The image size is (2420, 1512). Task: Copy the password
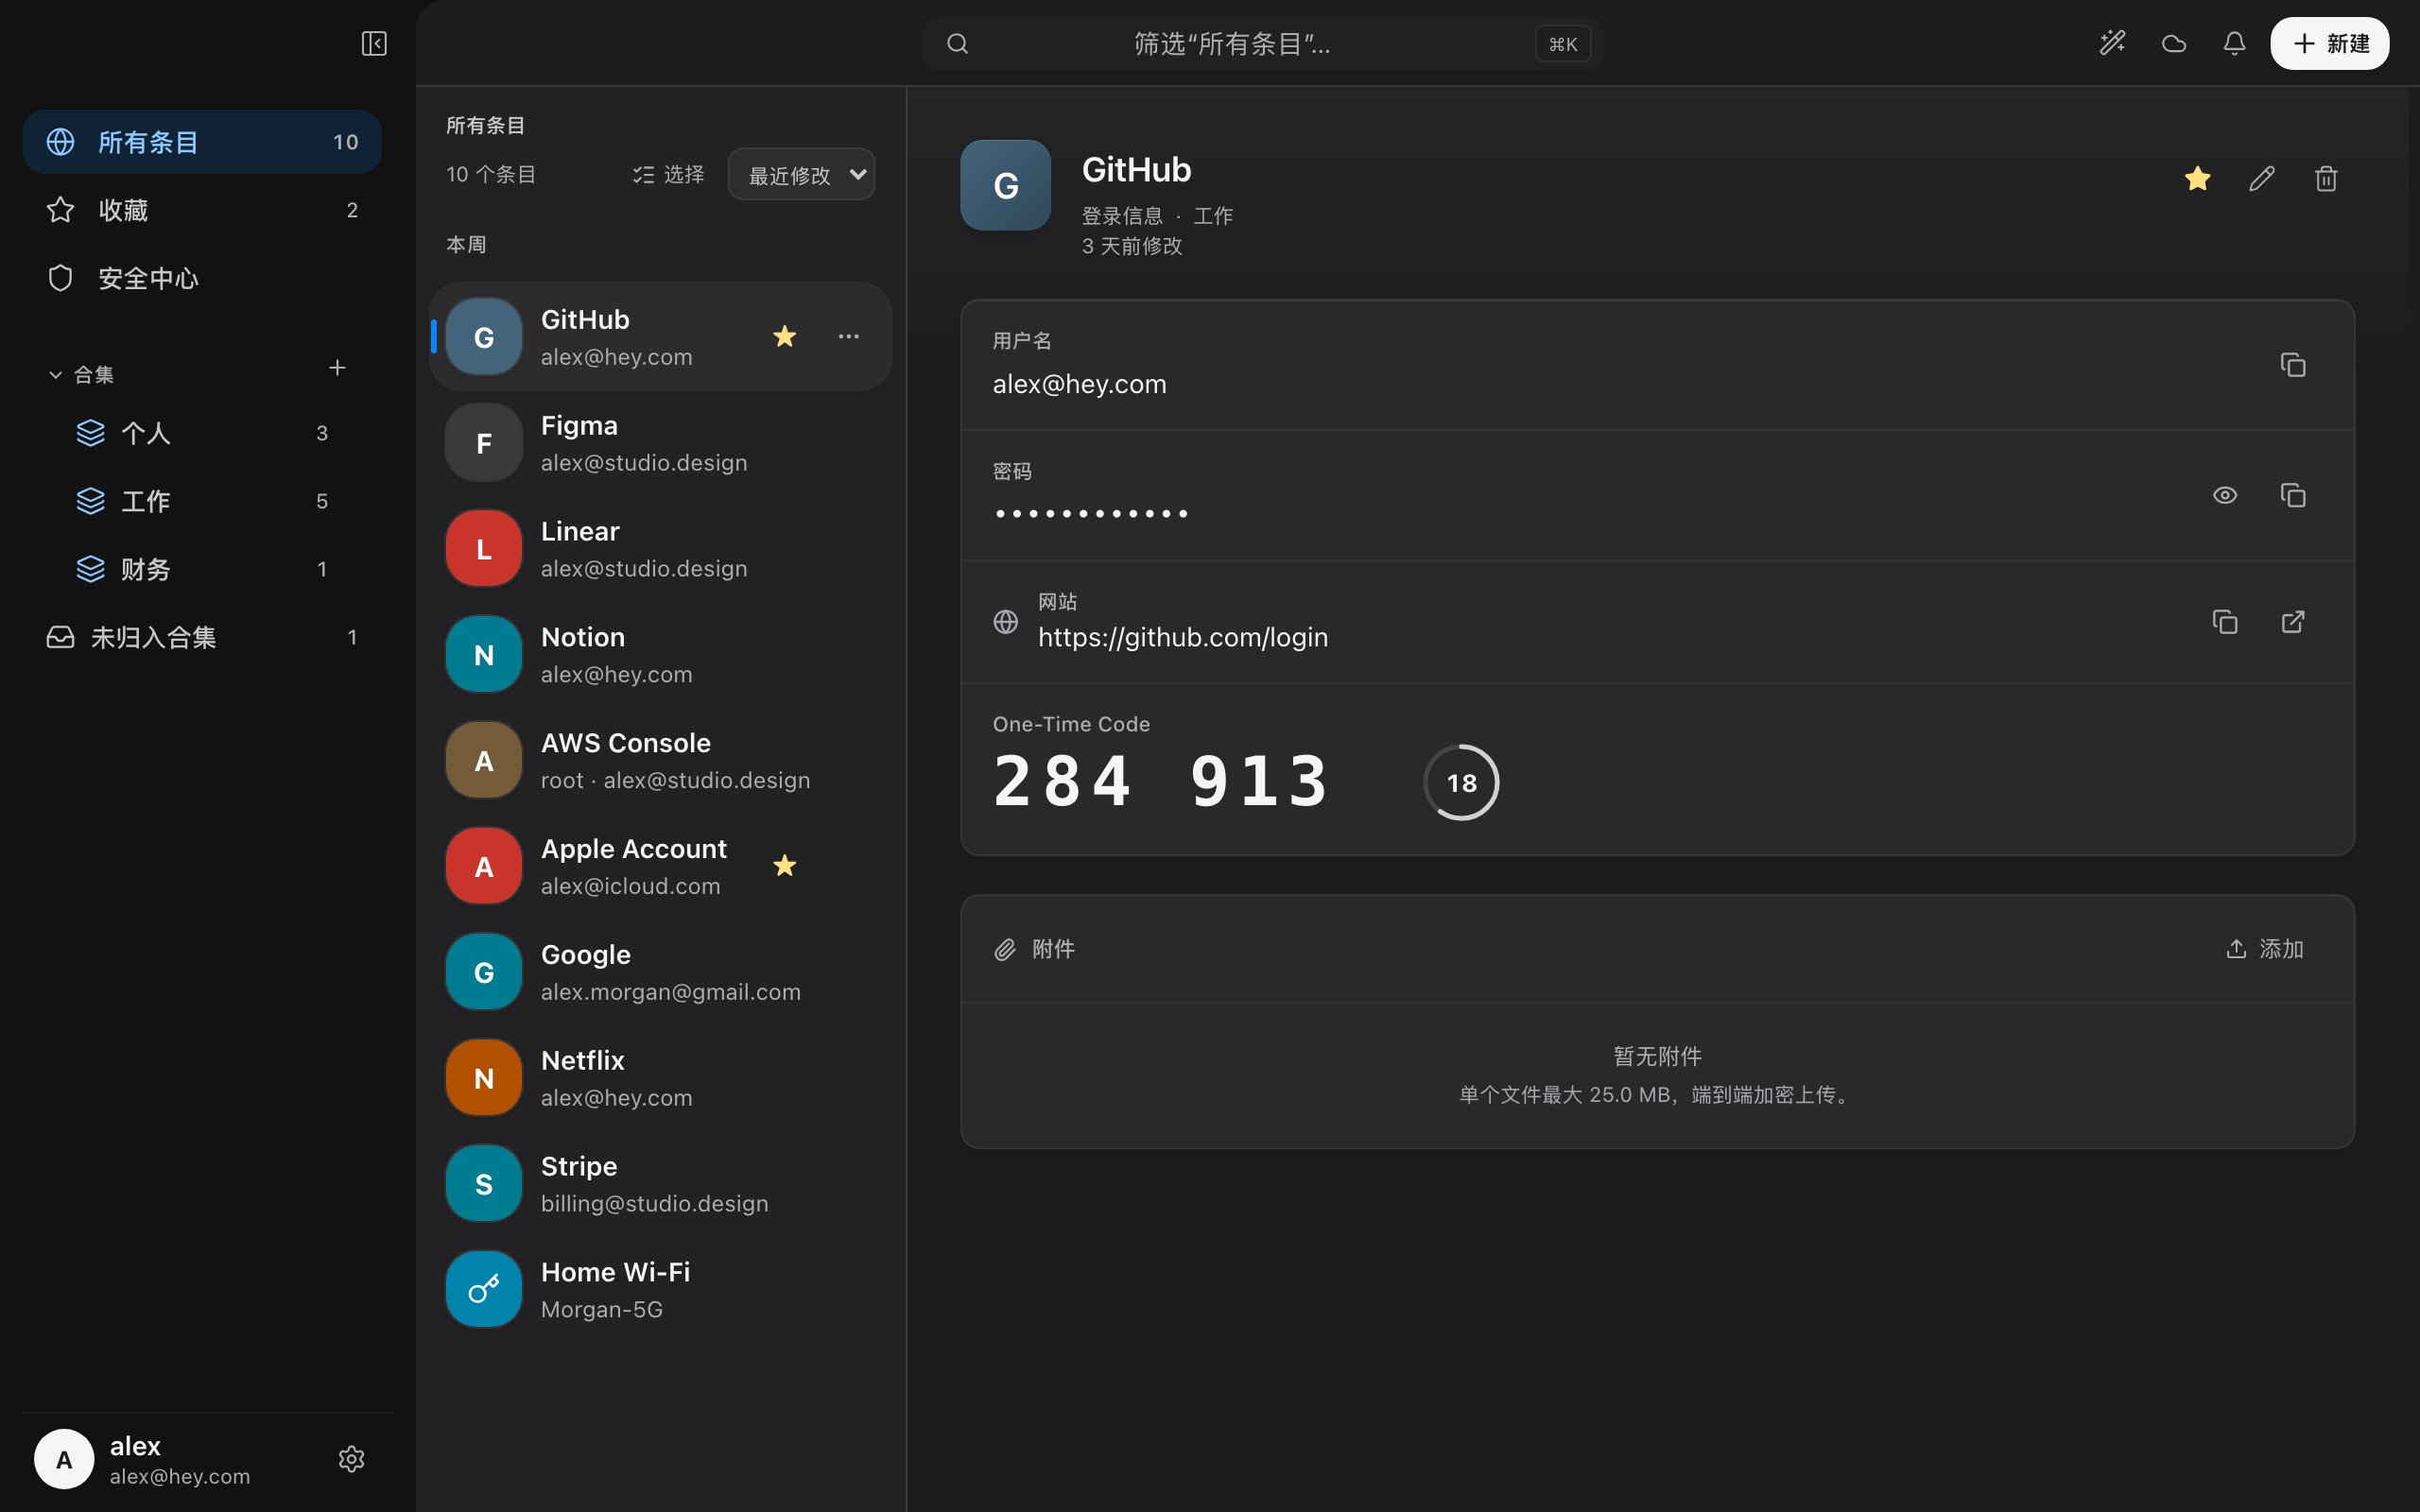click(x=2293, y=495)
